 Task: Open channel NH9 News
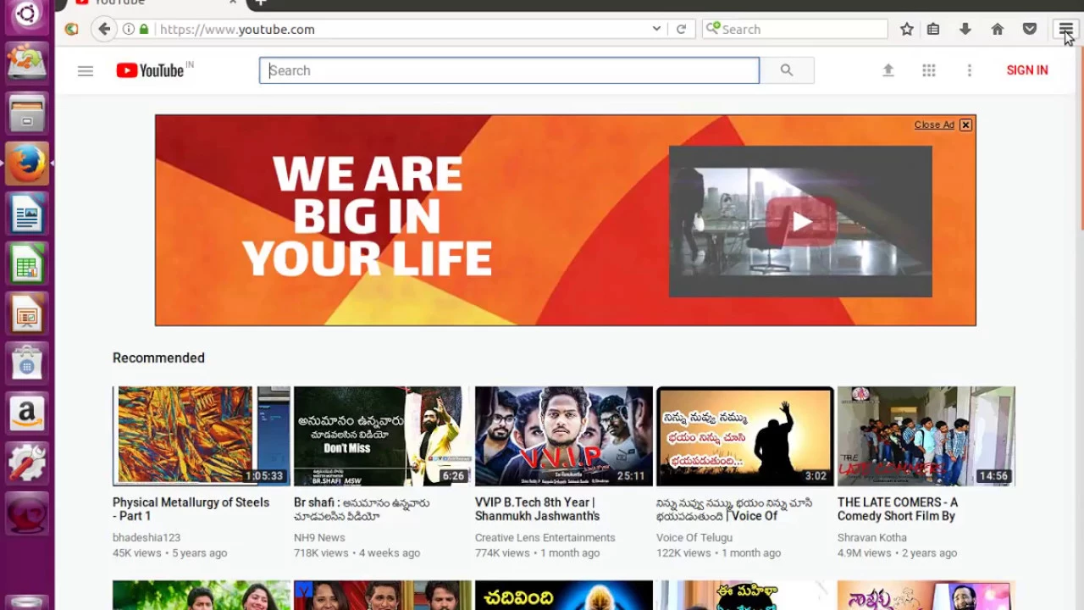click(x=319, y=537)
